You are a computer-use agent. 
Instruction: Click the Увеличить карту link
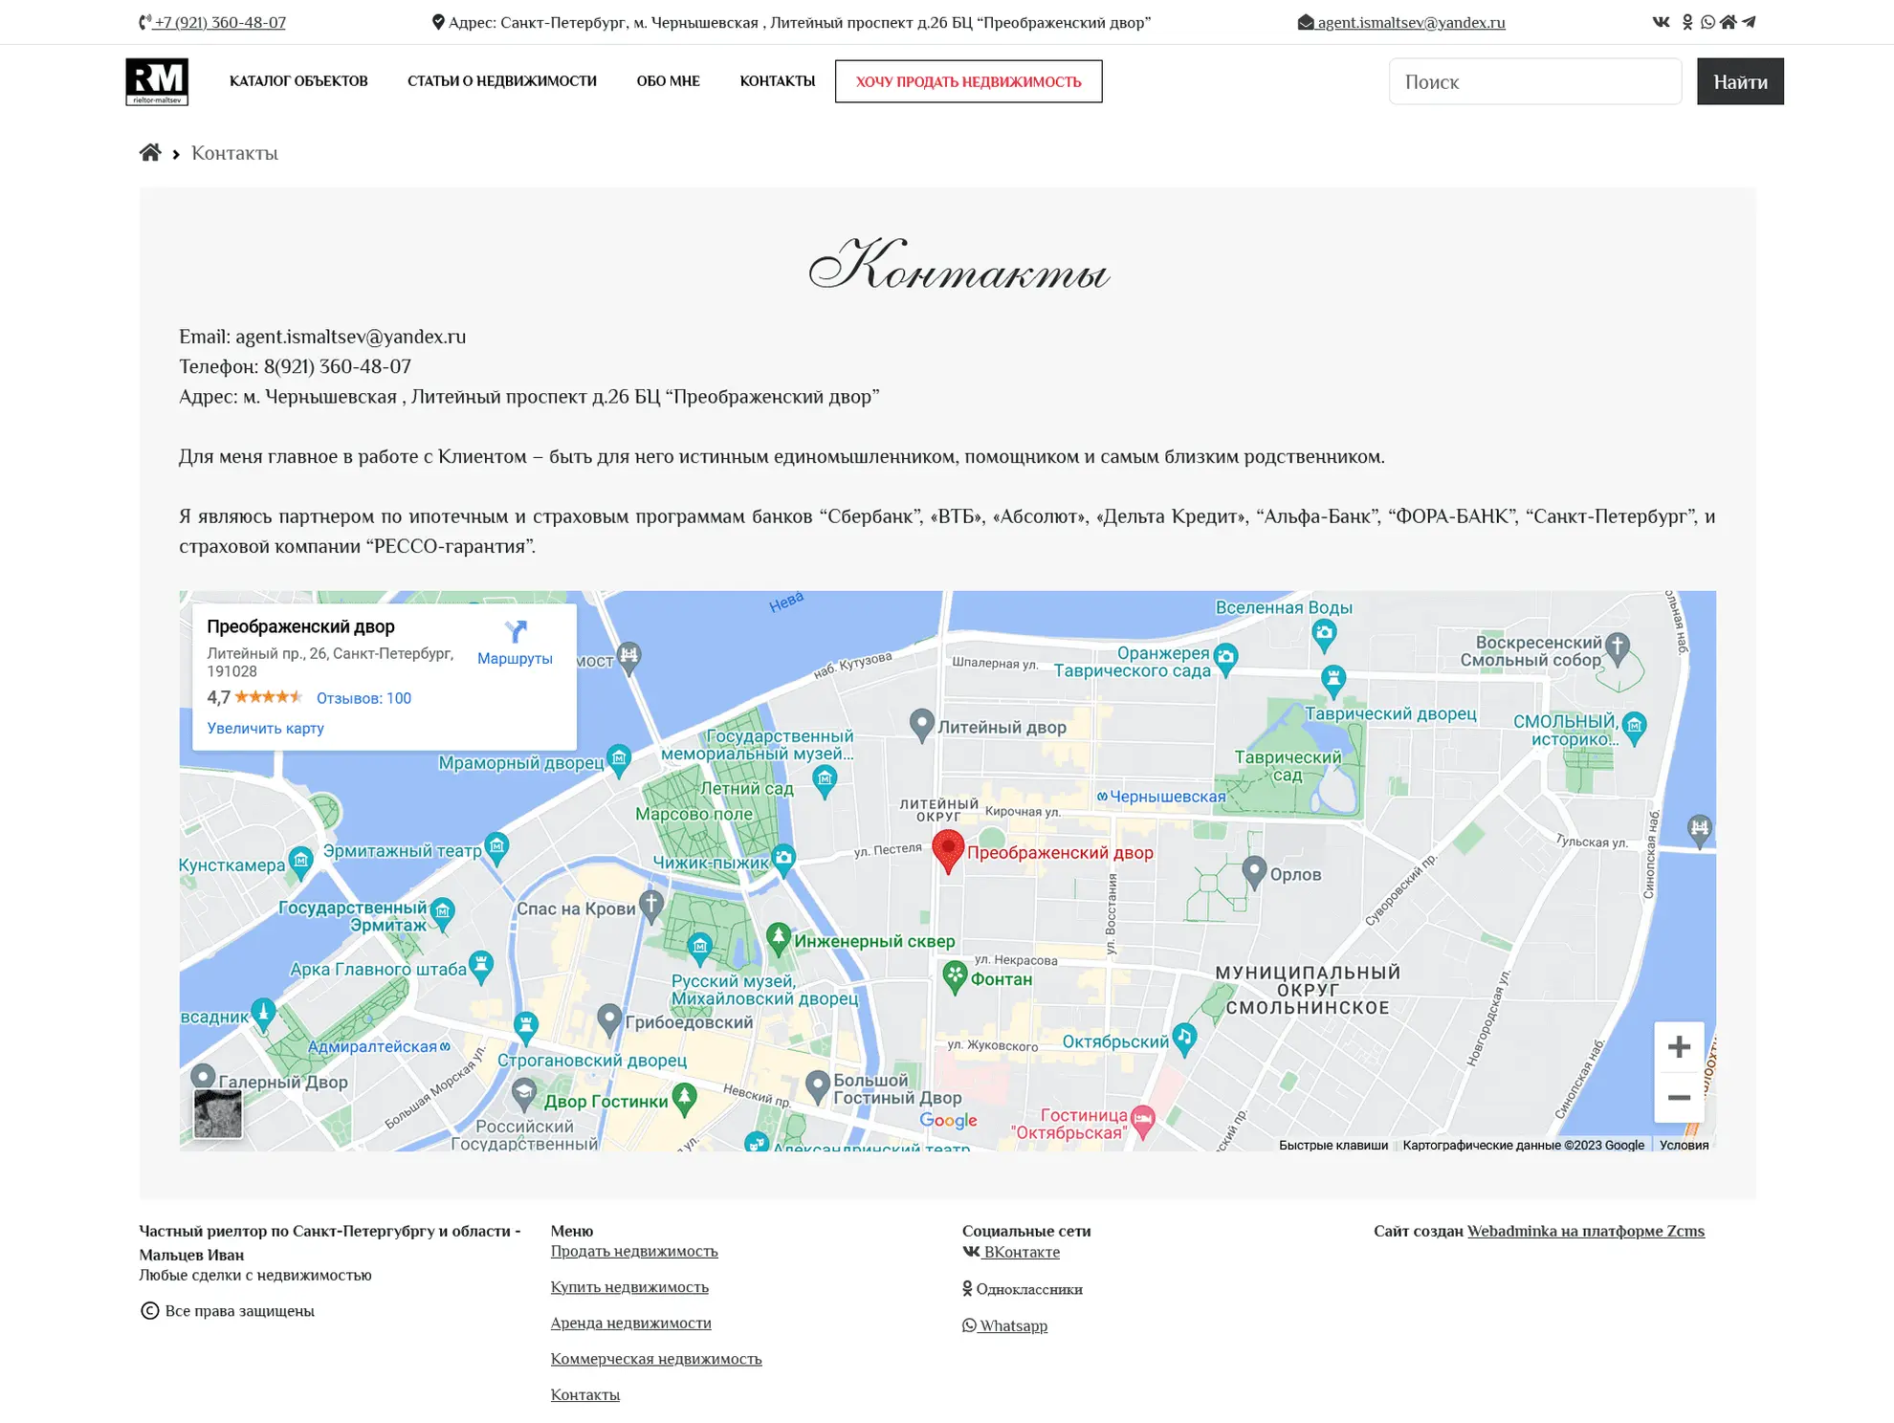[266, 729]
